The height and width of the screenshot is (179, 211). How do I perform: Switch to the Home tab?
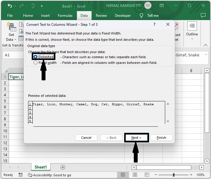click(28, 16)
